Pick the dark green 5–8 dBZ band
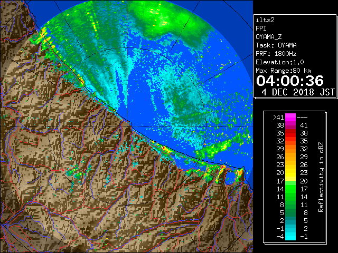338x253 pixels. (x=290, y=212)
